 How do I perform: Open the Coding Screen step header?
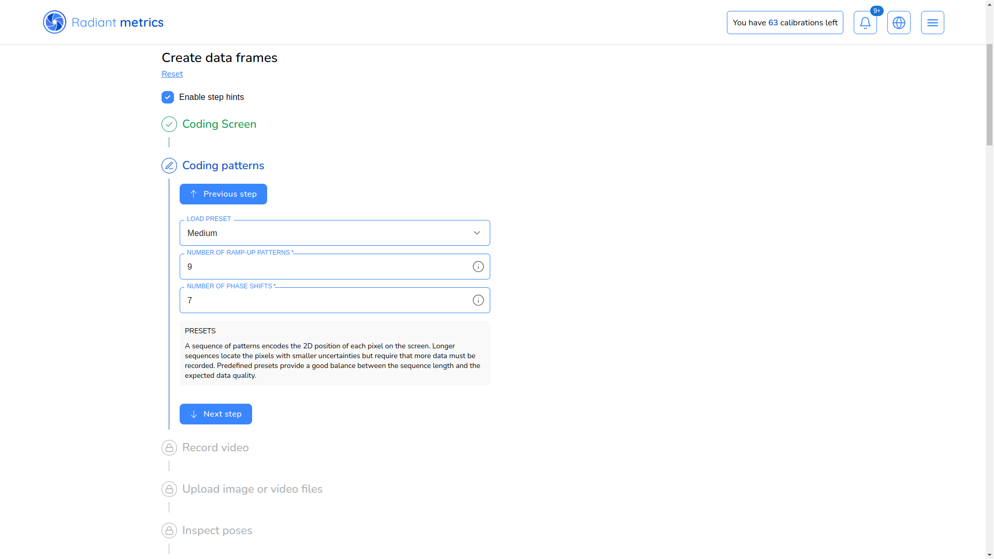coord(219,124)
